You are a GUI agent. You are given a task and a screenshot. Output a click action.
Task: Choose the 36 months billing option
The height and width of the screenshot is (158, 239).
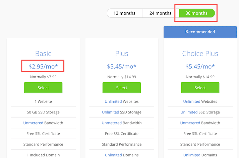click(197, 13)
